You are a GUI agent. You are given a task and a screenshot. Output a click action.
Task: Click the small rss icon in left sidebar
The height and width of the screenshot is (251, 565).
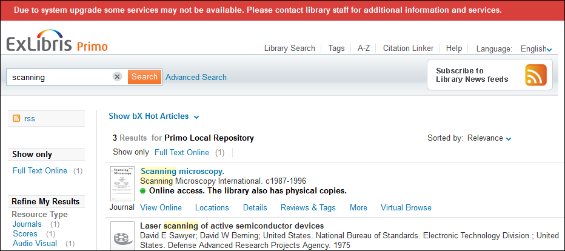[17, 118]
